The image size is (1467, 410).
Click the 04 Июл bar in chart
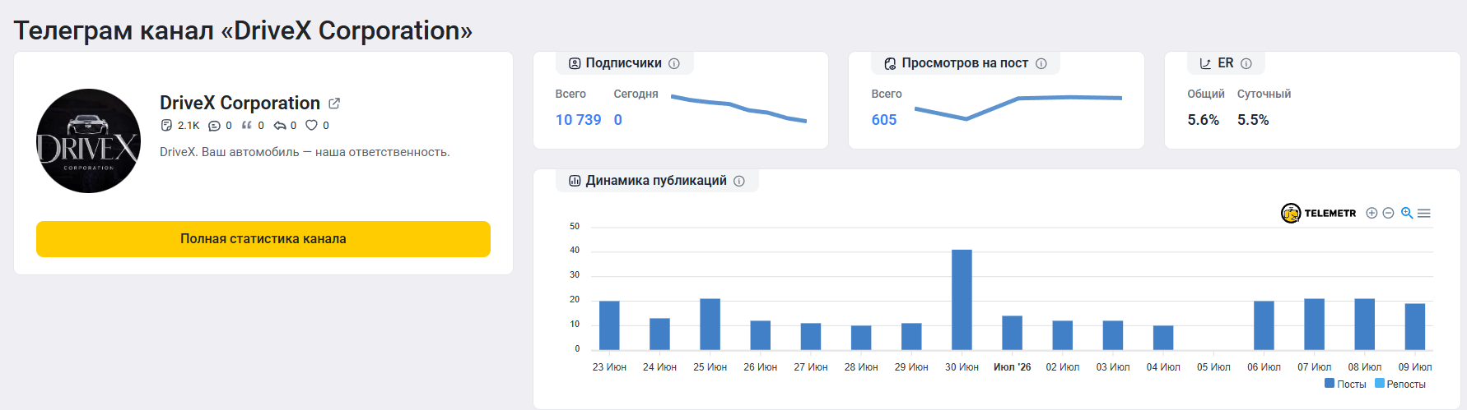click(1163, 338)
